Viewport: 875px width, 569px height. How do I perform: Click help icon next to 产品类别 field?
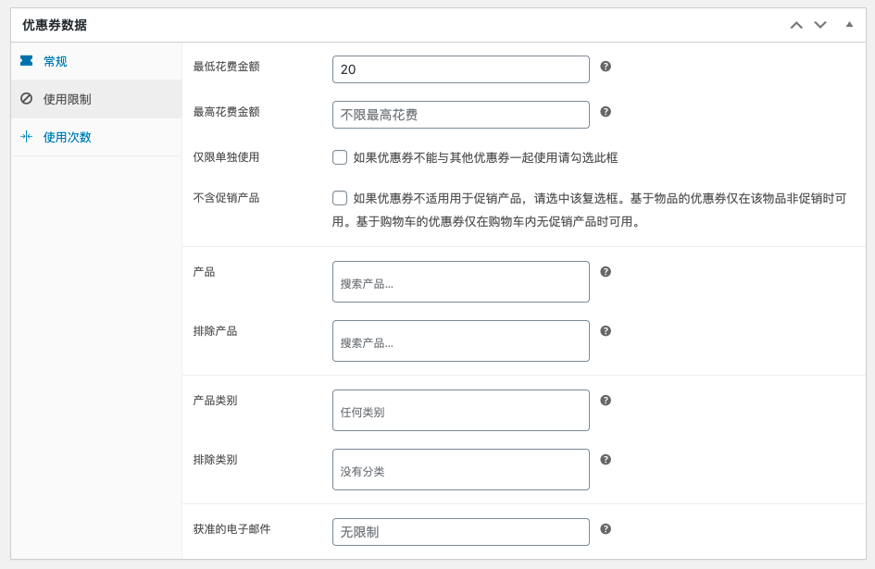pyautogui.click(x=606, y=400)
